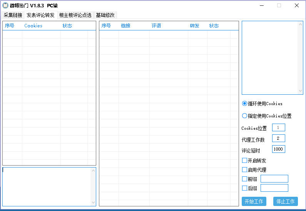Click the 停止工作 button
The height and width of the screenshot is (211, 306).
(286, 201)
